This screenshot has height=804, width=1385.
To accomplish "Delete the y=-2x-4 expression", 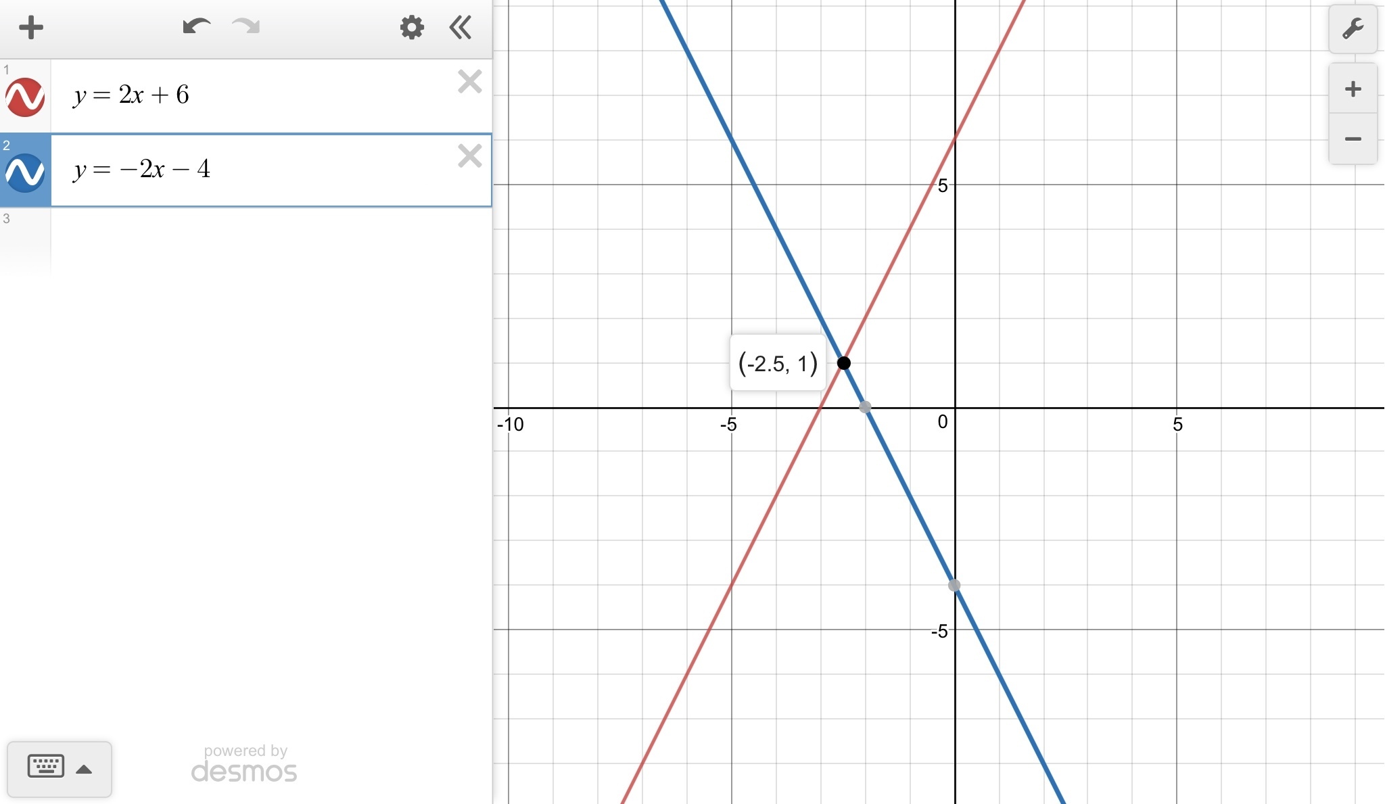I will (x=469, y=156).
